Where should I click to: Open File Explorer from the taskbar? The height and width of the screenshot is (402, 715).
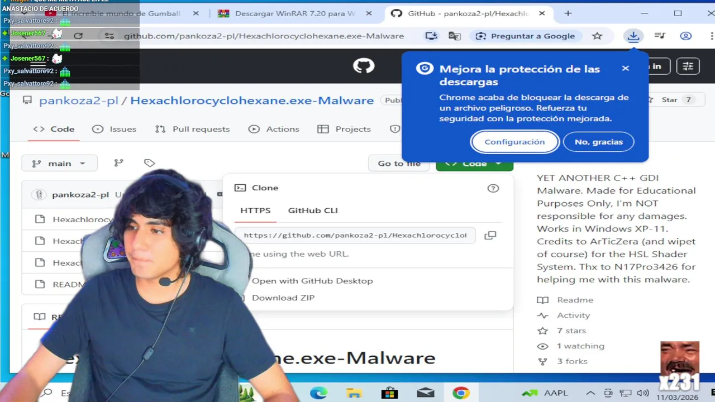[x=354, y=393]
